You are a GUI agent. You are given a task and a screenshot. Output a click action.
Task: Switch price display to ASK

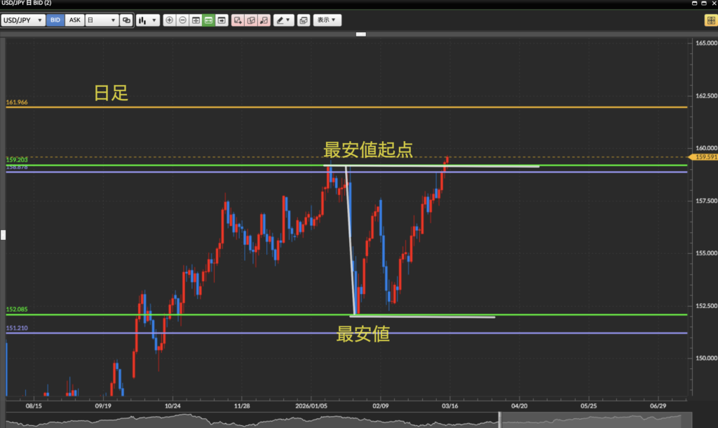pyautogui.click(x=74, y=20)
